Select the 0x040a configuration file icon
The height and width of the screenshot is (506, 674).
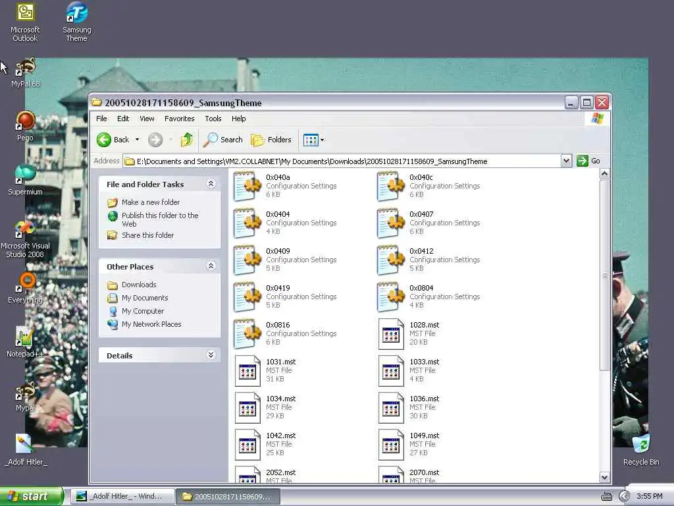[247, 186]
